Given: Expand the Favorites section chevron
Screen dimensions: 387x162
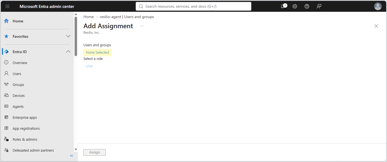Looking at the screenshot, I should pyautogui.click(x=68, y=36).
